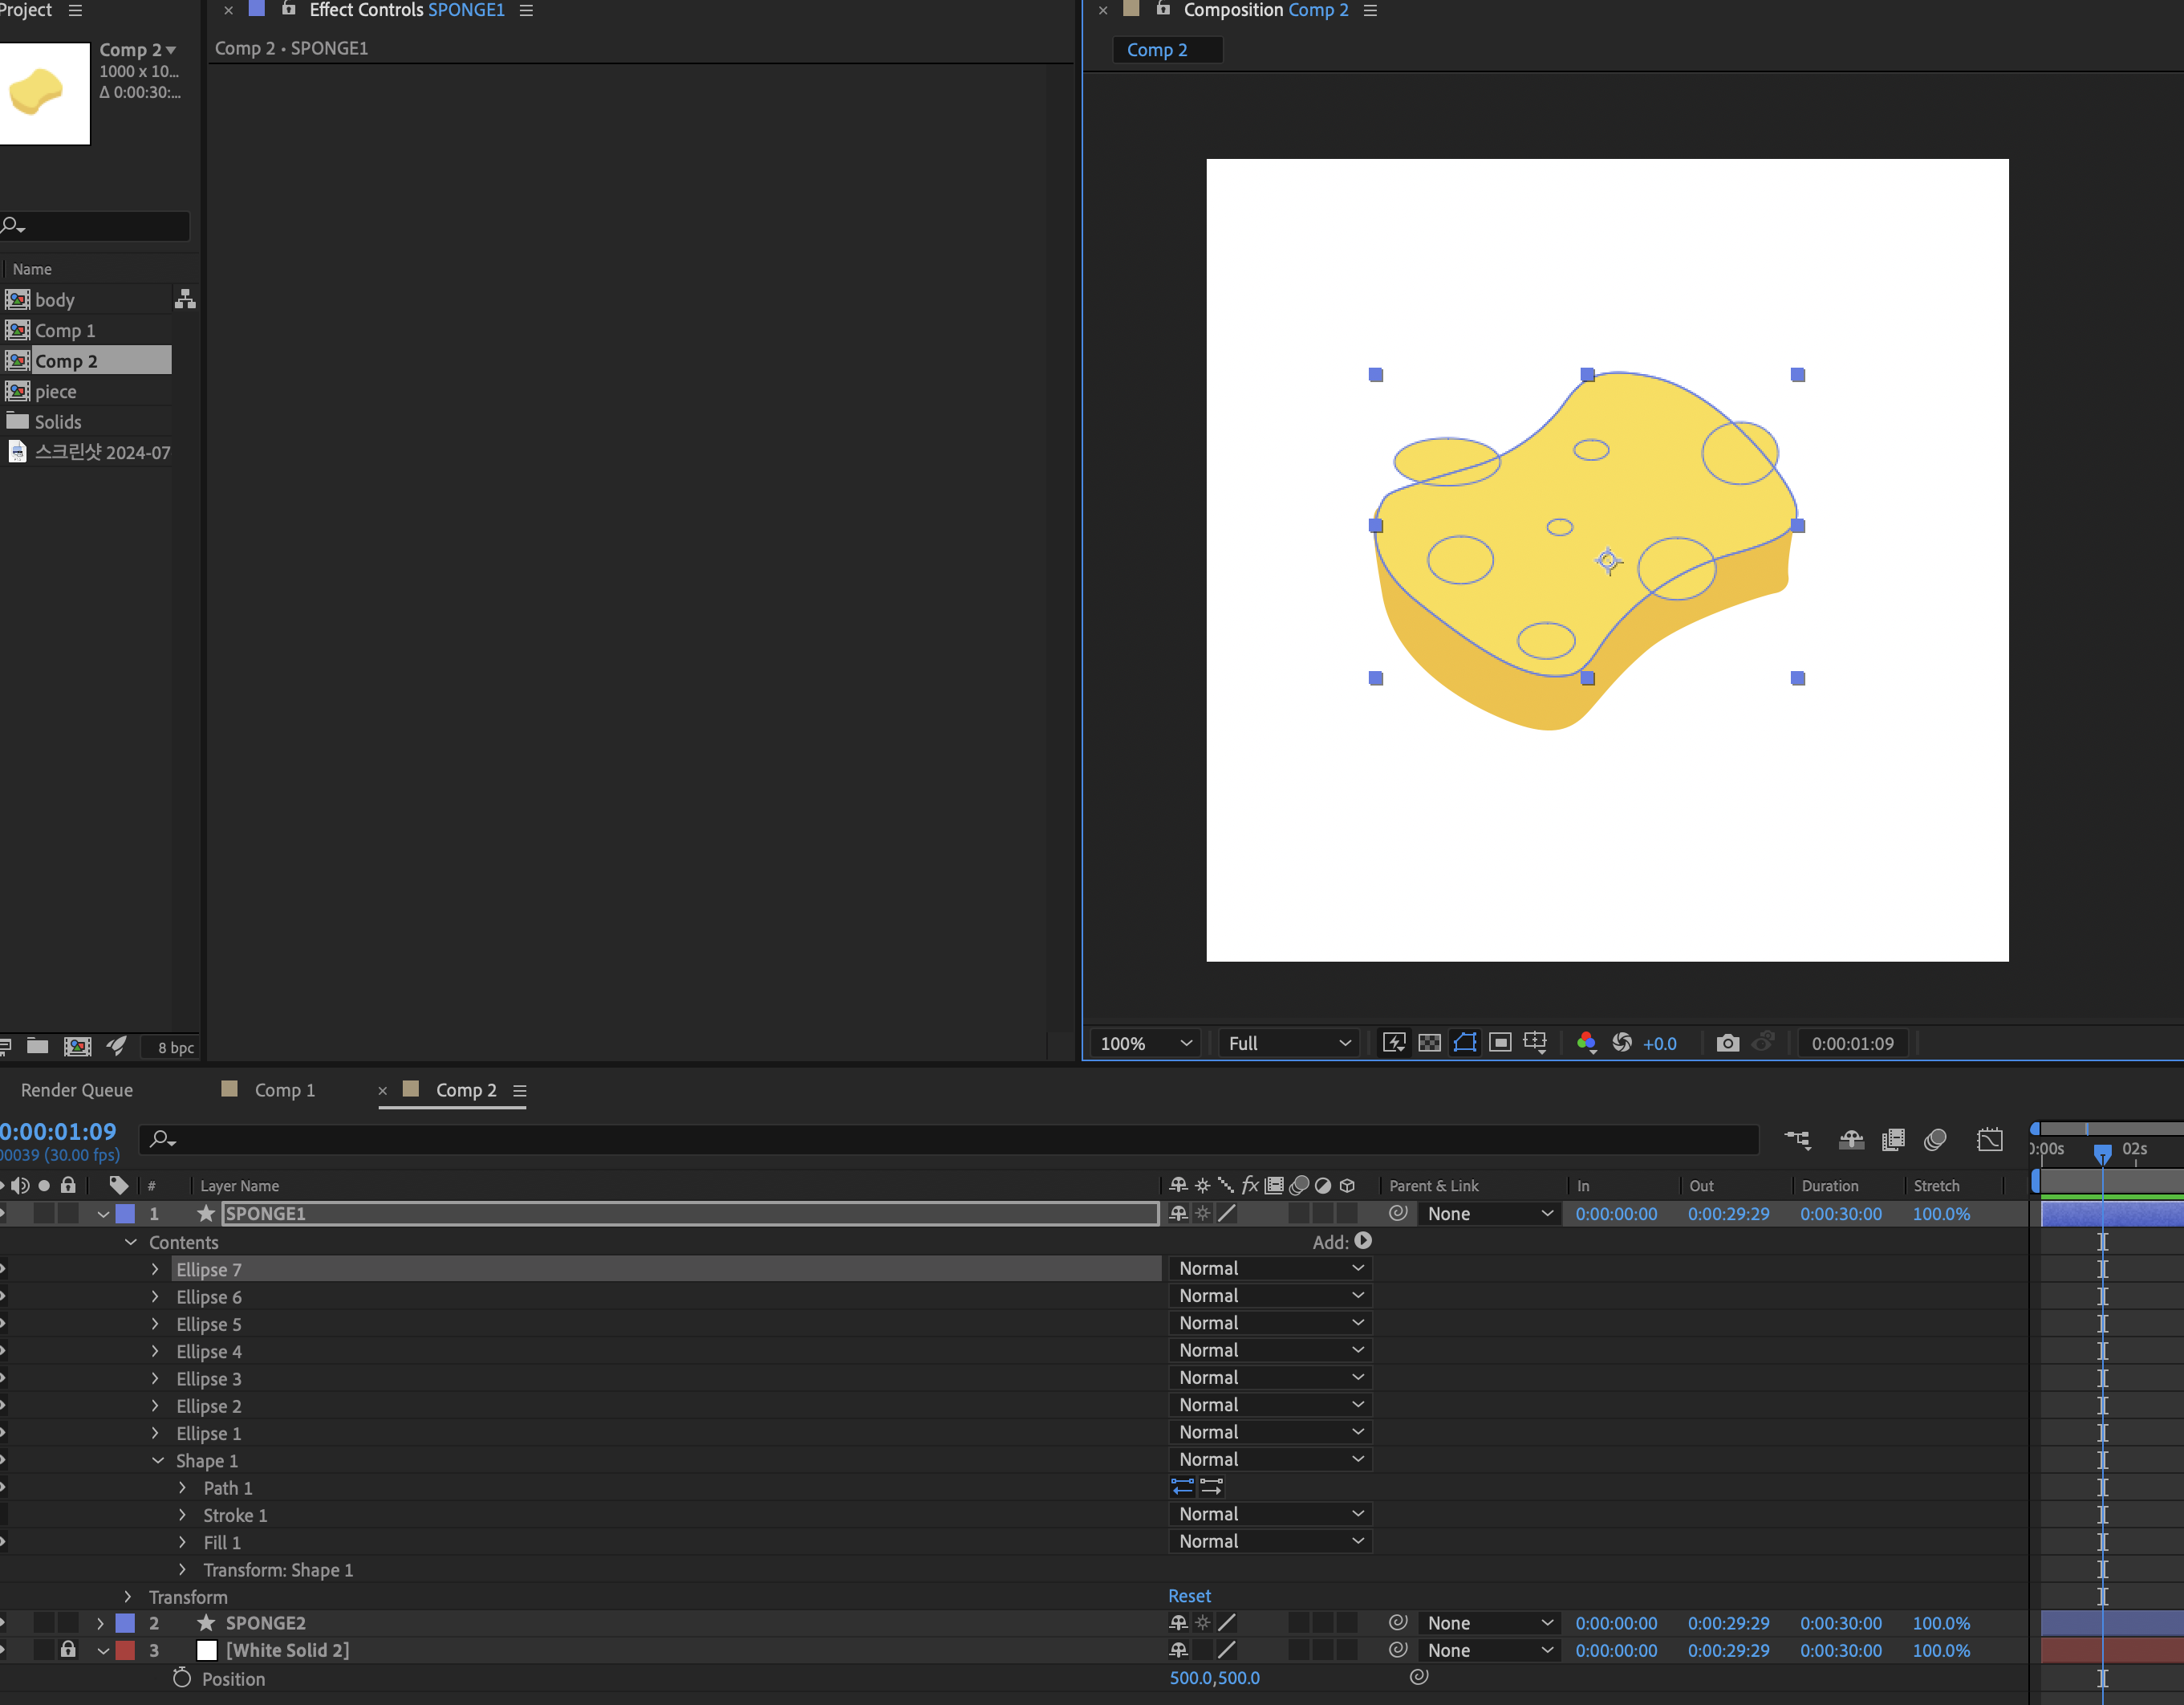Image resolution: width=2184 pixels, height=1705 pixels.
Task: Toggle shy switch on SPONGE1 layer
Action: click(x=1178, y=1213)
